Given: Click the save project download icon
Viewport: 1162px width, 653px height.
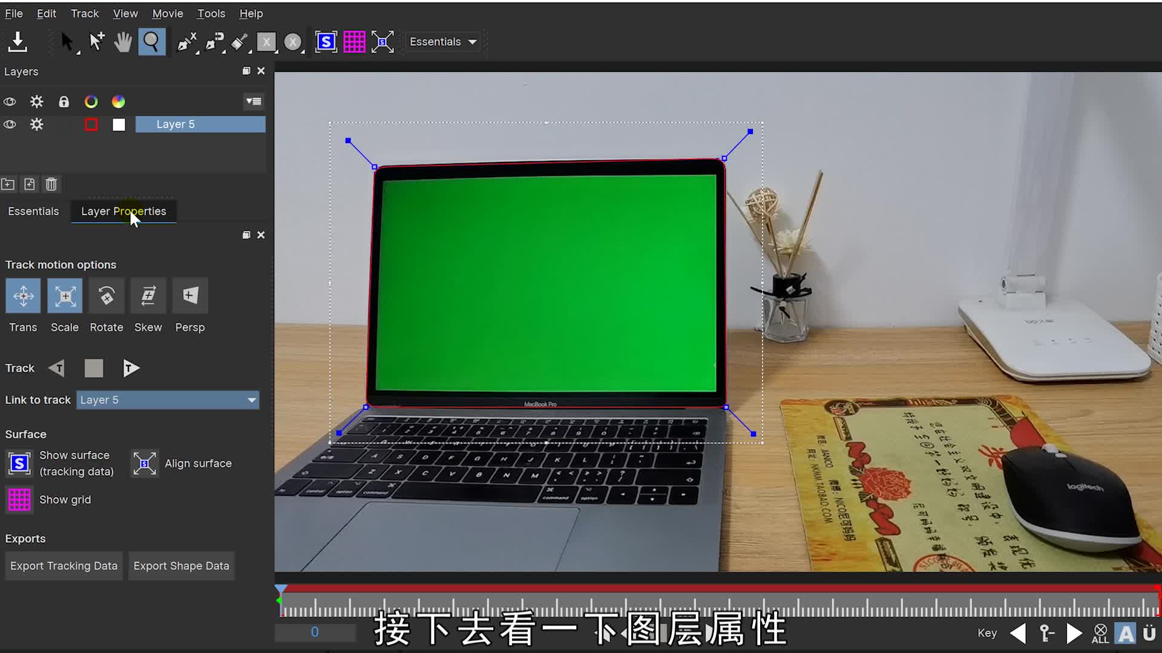Looking at the screenshot, I should point(18,42).
